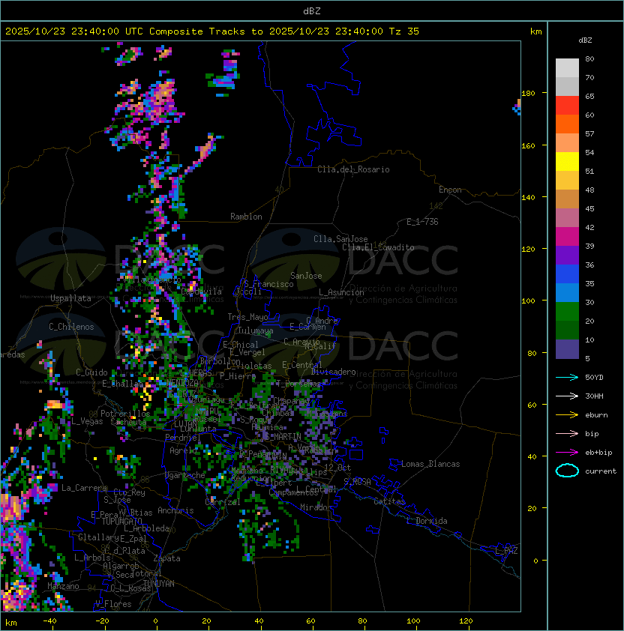This screenshot has width=624, height=631.
Task: Click the C_Chilenos place label
Action: [71, 327]
